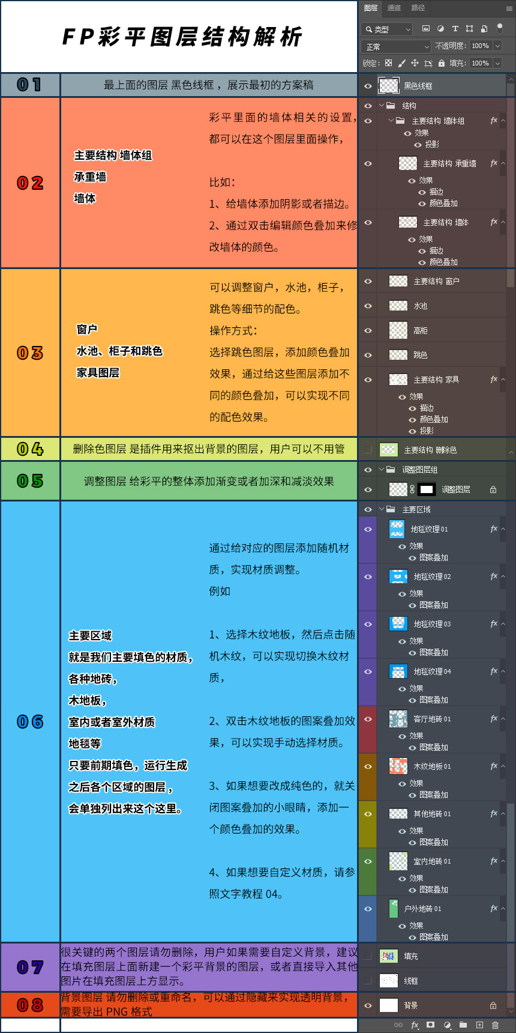
Task: Toggle visibility of 背景 layer
Action: pyautogui.click(x=368, y=1005)
